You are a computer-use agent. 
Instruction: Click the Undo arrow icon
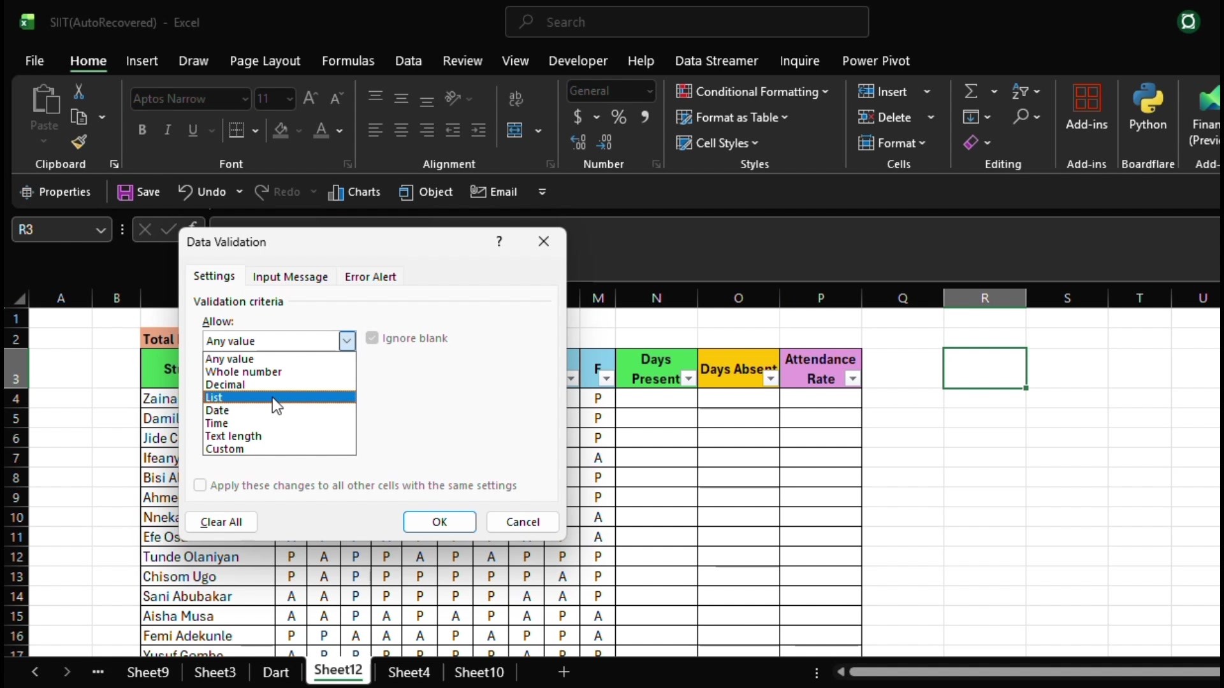(x=185, y=192)
